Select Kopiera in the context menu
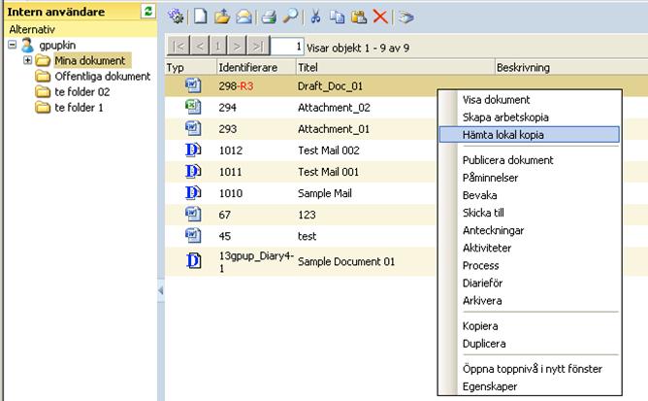 pos(480,326)
